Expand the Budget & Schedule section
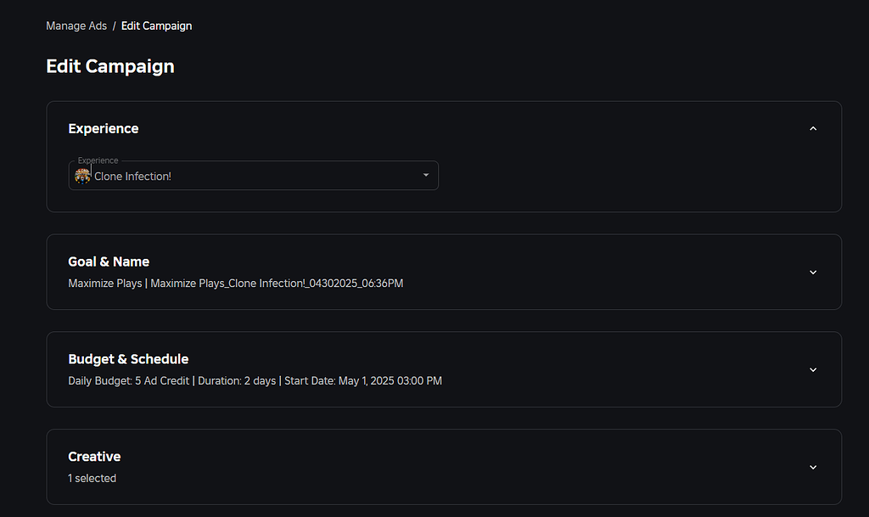869x517 pixels. (812, 369)
